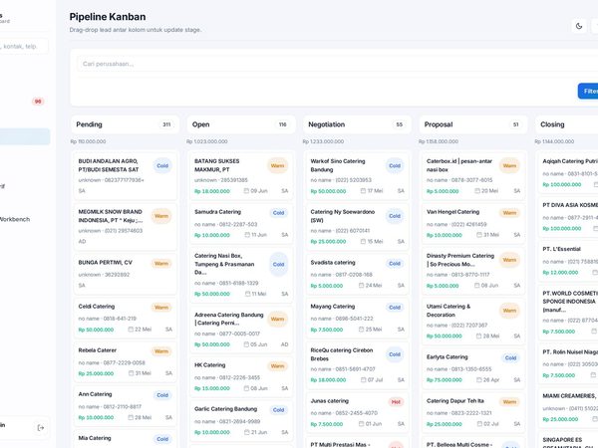This screenshot has width=598, height=448.
Task: Click Rp 50.000.000 on Celdi Catering card
Action: pyautogui.click(x=96, y=330)
